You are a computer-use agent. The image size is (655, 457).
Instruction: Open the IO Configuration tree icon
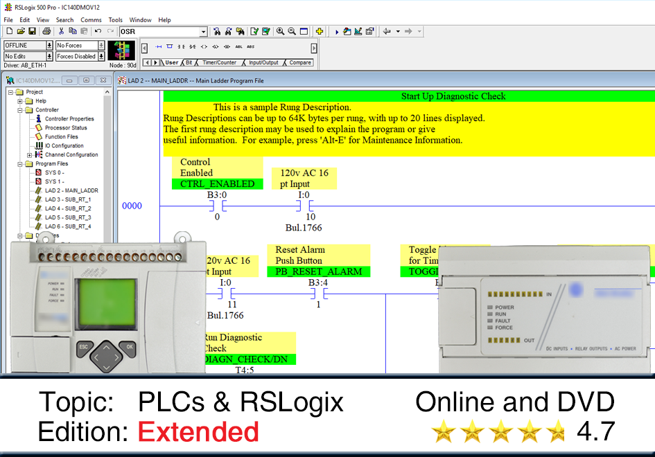pyautogui.click(x=40, y=145)
